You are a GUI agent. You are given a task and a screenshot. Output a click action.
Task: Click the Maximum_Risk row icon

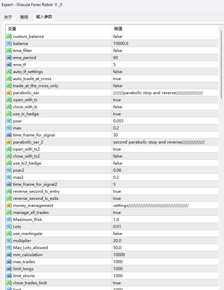pyautogui.click(x=9, y=220)
